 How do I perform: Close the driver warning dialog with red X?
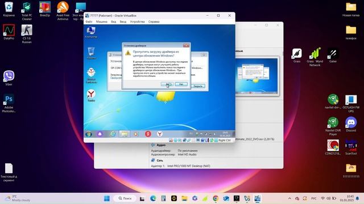pos(186,45)
